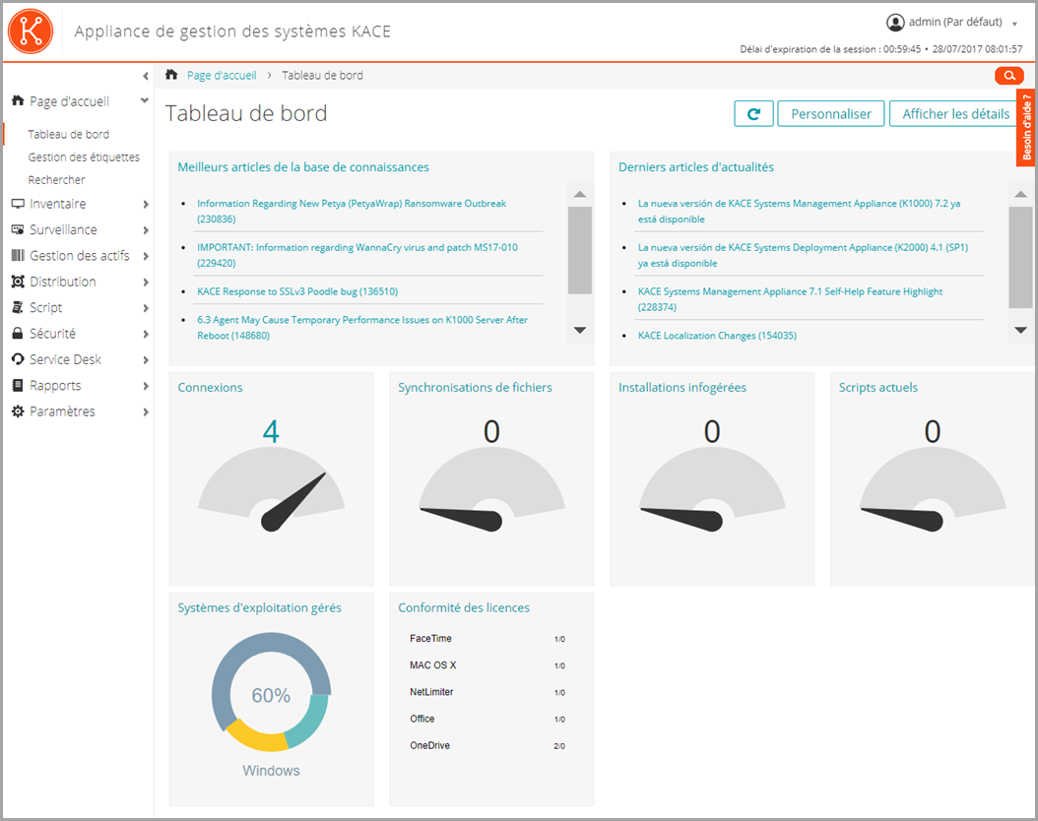Select the Service Desk icon
1038x821 pixels.
(x=18, y=358)
